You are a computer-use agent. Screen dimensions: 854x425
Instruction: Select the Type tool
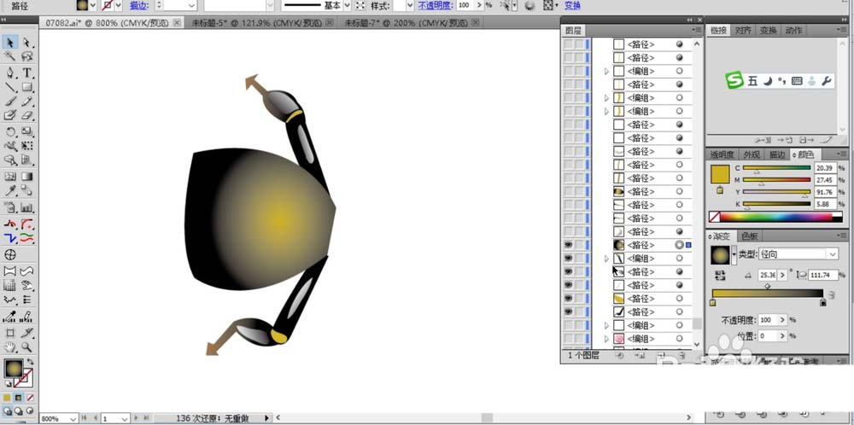coord(27,73)
